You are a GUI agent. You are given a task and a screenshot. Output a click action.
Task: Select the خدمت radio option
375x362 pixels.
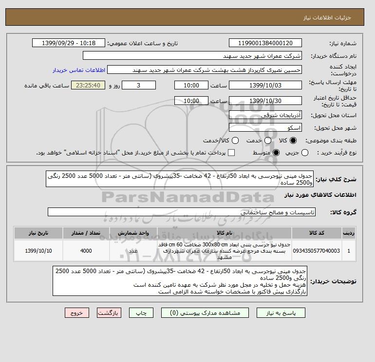pyautogui.click(x=268, y=140)
